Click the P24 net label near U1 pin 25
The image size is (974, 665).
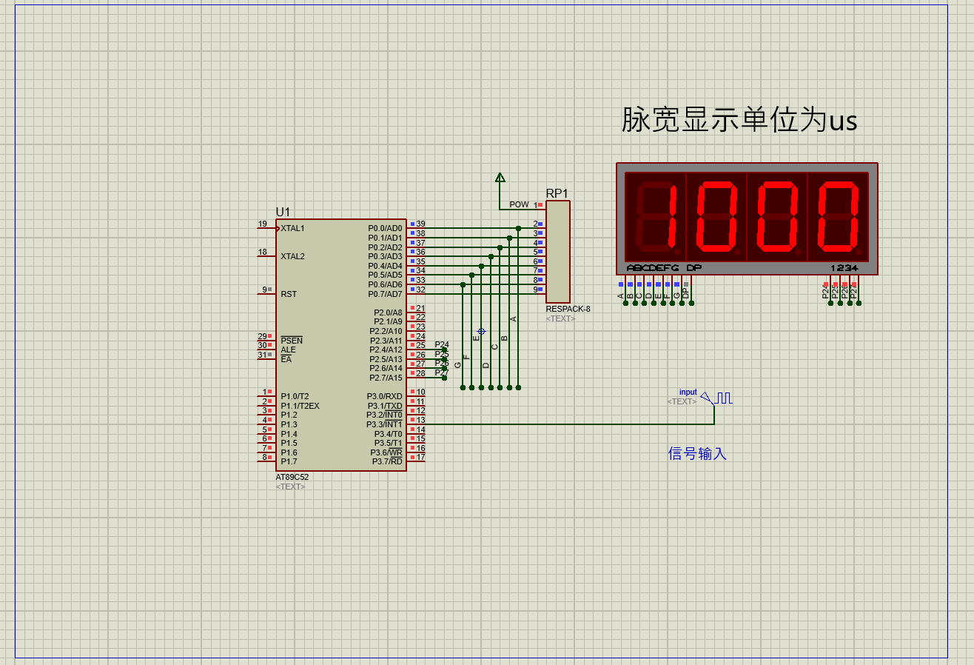[442, 344]
